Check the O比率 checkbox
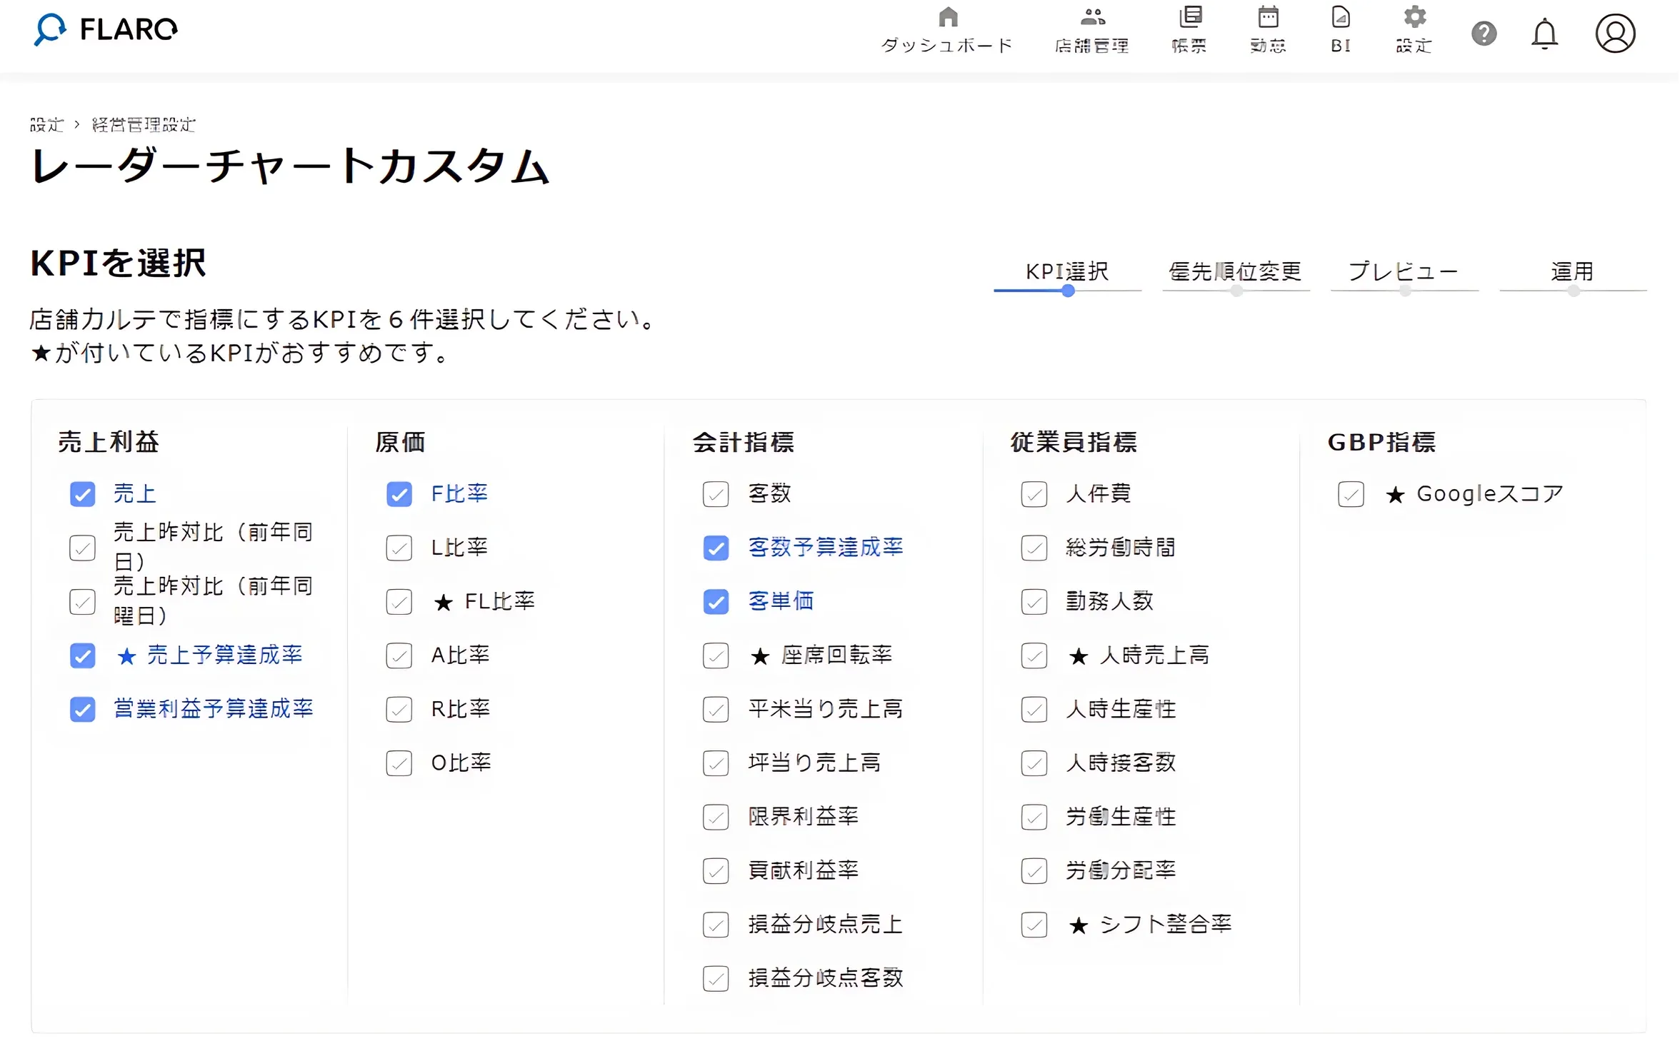The height and width of the screenshot is (1051, 1680). 399,763
